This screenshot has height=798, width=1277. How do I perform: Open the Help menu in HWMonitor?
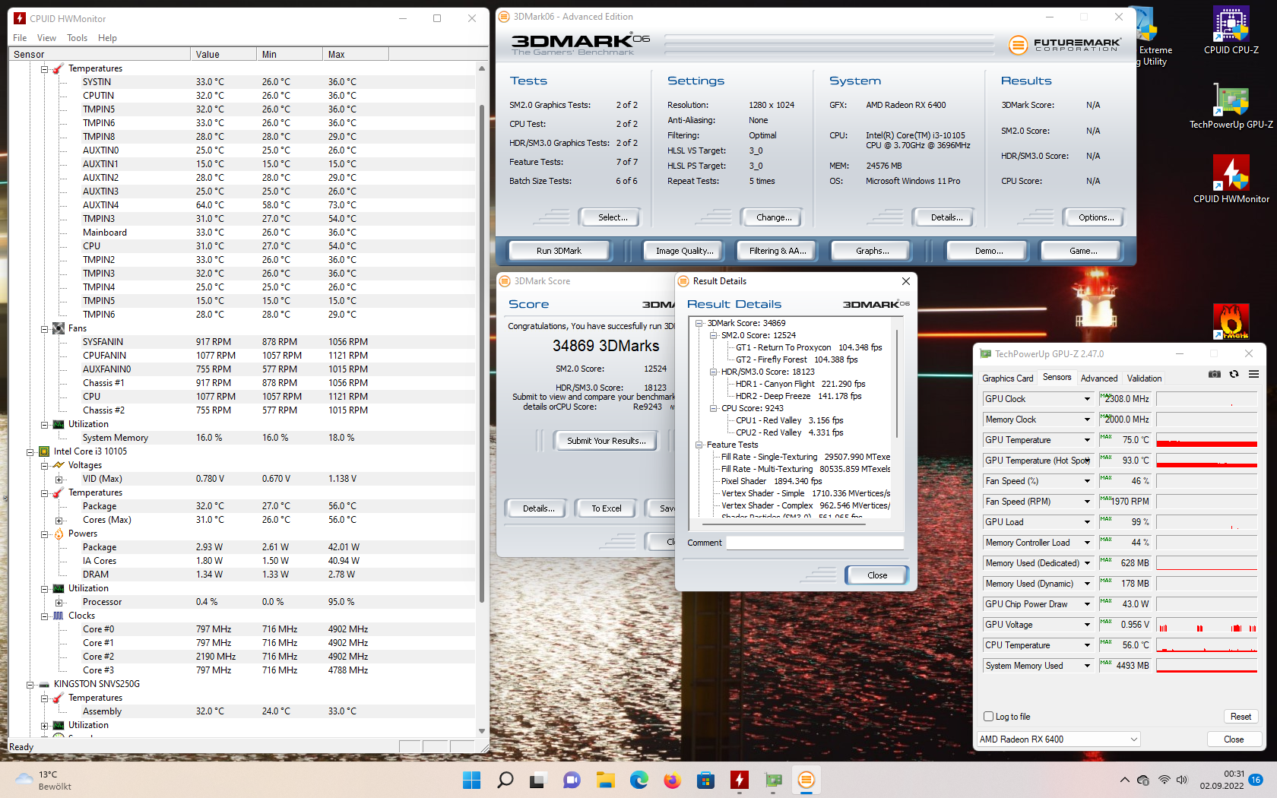tap(107, 38)
